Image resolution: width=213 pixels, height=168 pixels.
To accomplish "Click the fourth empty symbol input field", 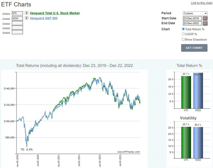I will click(x=17, y=28).
